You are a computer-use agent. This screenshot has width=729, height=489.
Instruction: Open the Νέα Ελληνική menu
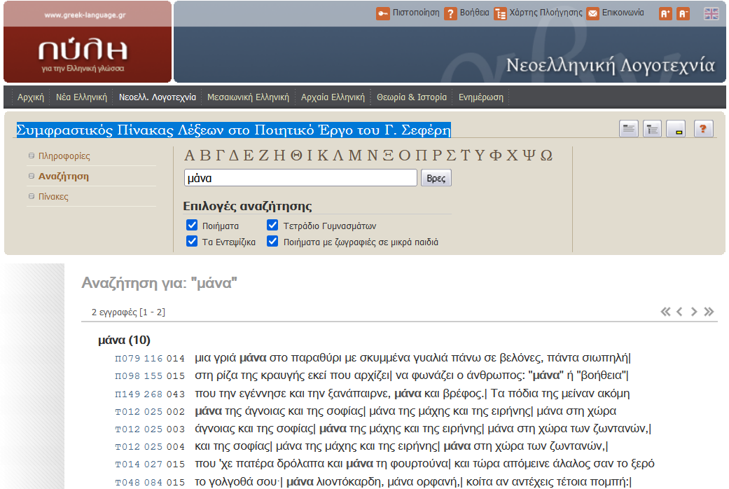tap(81, 97)
